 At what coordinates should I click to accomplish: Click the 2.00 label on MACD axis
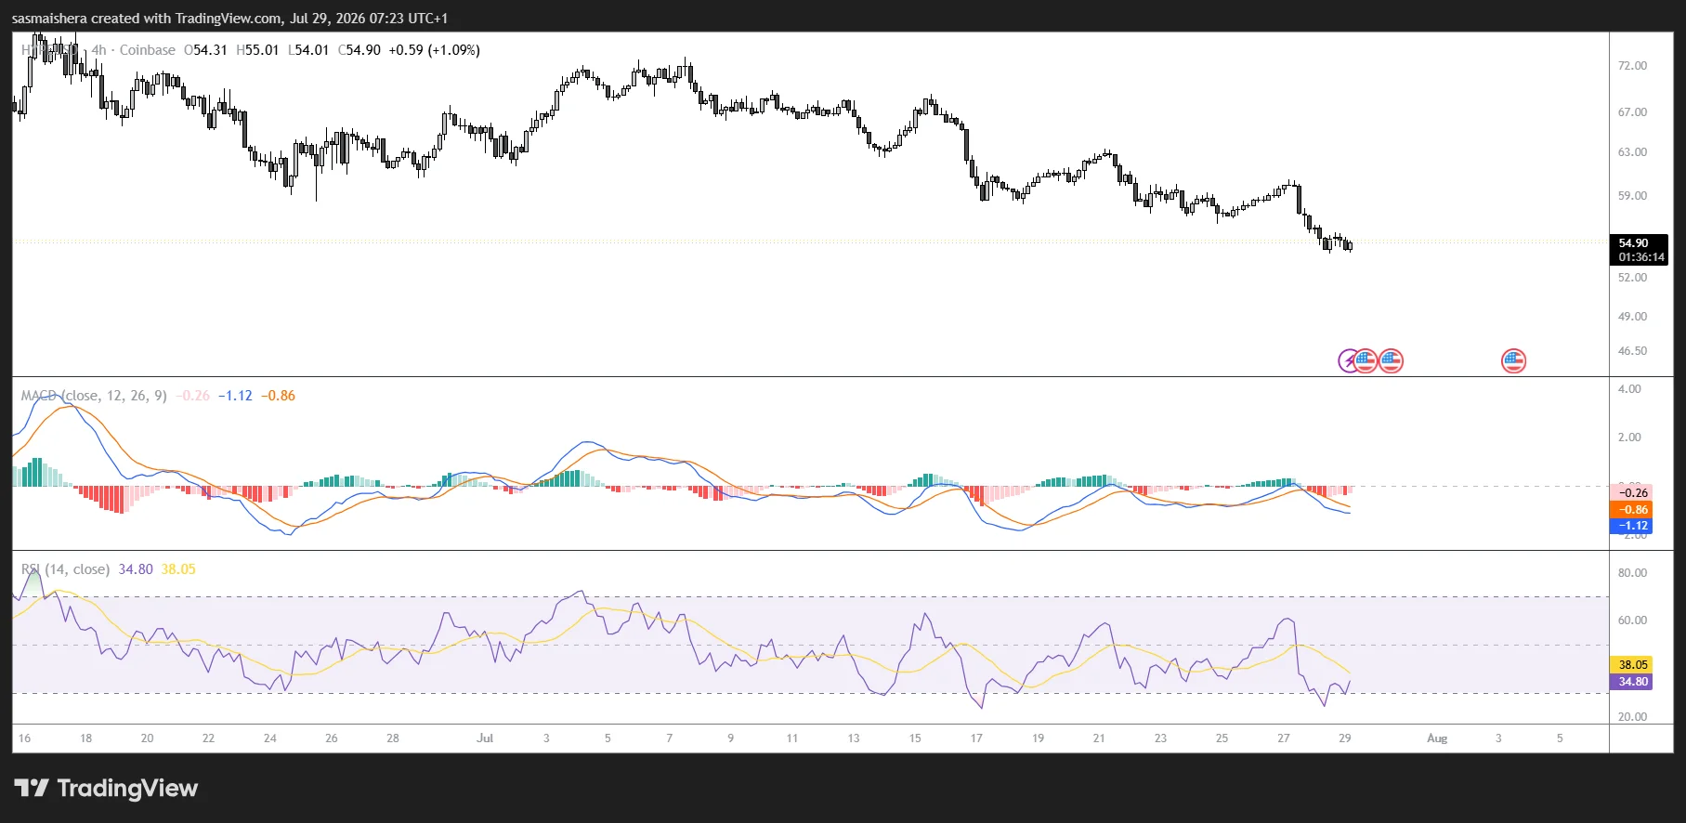point(1629,438)
